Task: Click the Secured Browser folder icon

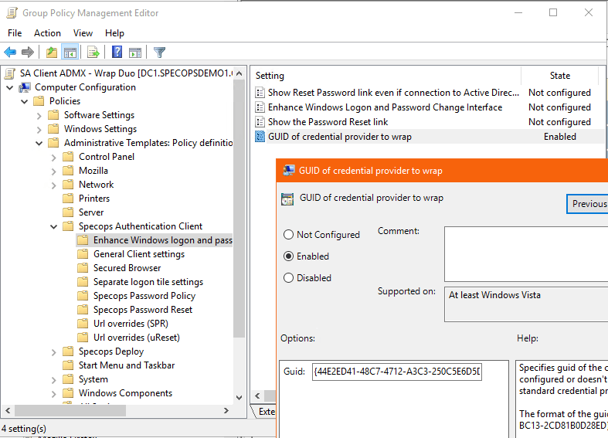Action: pyautogui.click(x=83, y=268)
